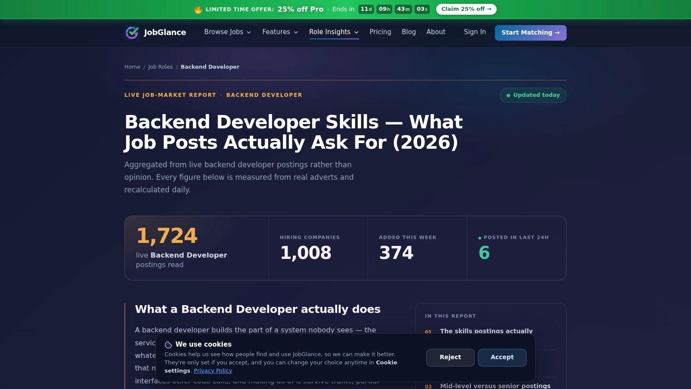Click the Posted in Last 24h value 6
The width and height of the screenshot is (691, 389).
point(484,253)
